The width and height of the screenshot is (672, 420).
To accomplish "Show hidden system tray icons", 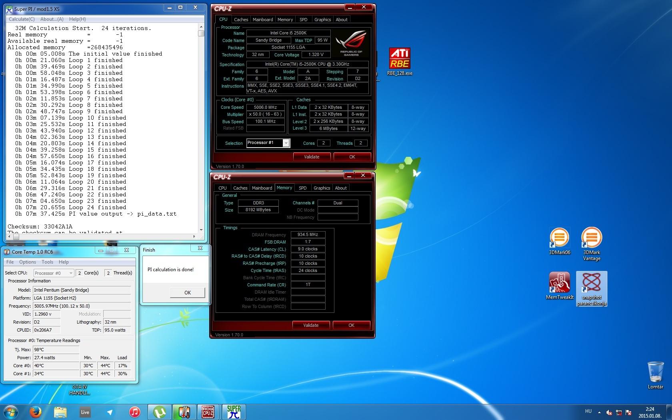I will [599, 412].
